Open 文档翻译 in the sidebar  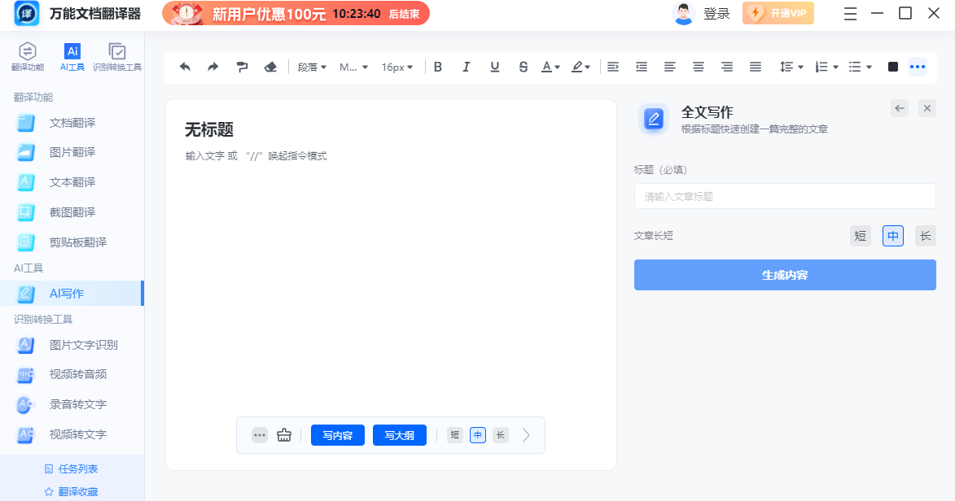pos(72,123)
